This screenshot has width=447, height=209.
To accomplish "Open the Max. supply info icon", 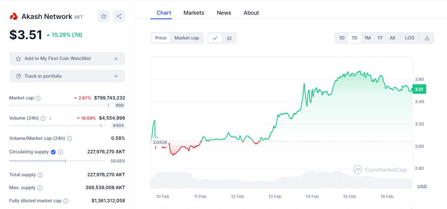I will point(40,188).
